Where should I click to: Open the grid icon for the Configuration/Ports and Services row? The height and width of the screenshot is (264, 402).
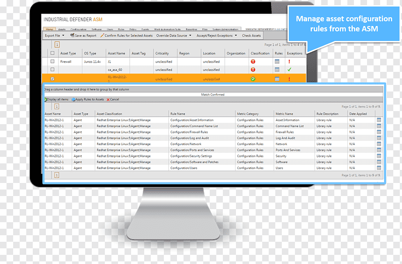click(x=379, y=150)
